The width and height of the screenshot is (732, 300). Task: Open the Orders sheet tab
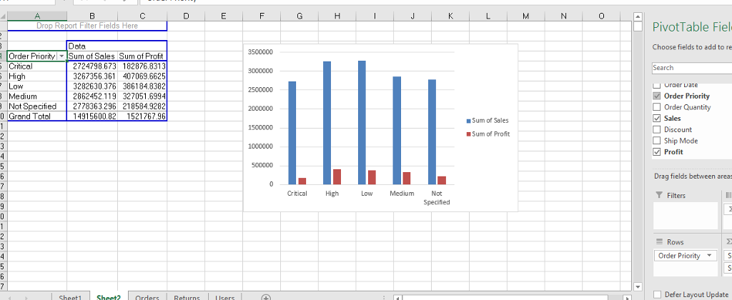(x=147, y=297)
